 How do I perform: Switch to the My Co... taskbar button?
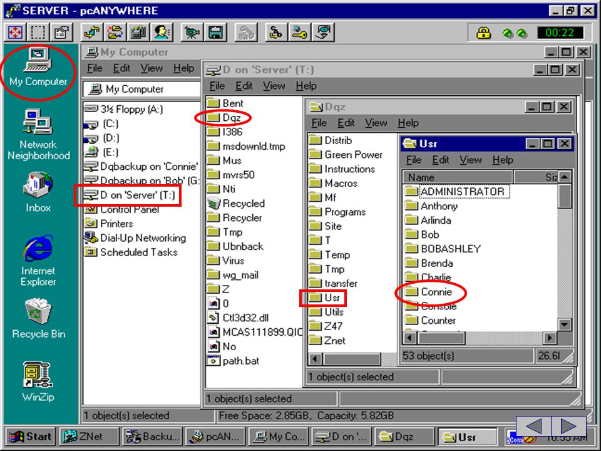click(x=279, y=437)
